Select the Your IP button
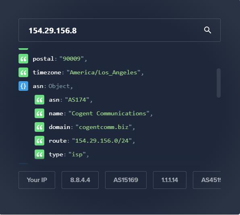The width and height of the screenshot is (240, 215). (37, 180)
